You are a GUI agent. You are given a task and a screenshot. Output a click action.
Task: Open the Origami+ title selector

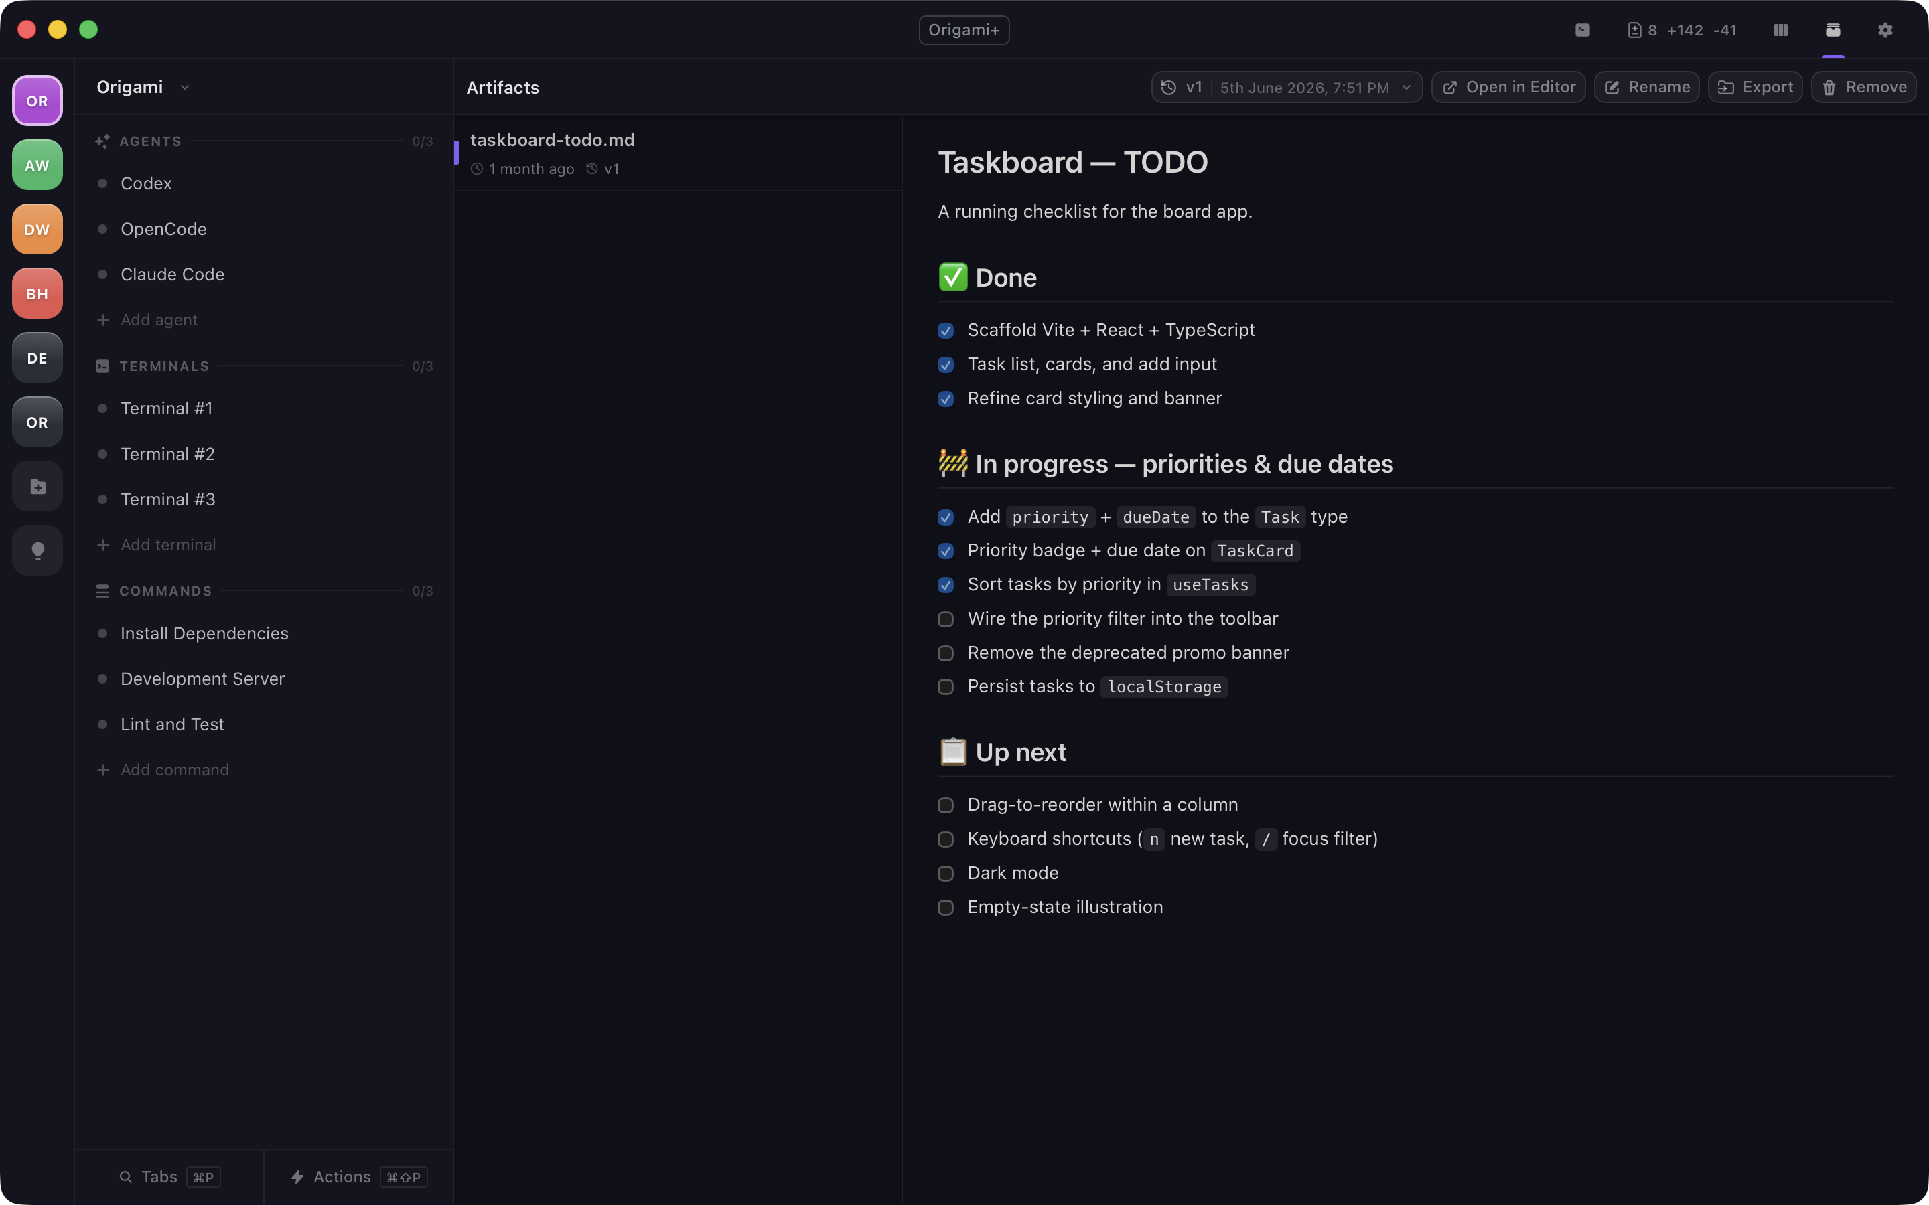click(x=964, y=30)
